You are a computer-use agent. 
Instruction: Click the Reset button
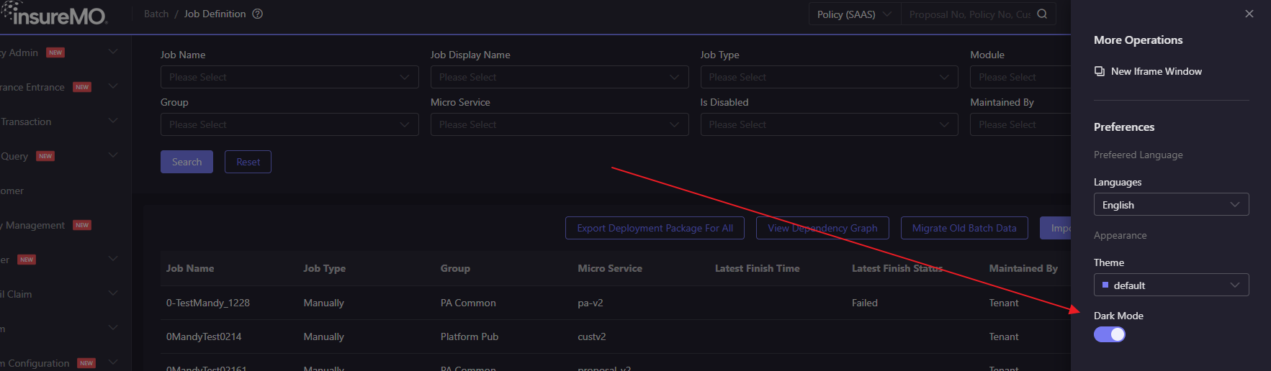(x=248, y=162)
